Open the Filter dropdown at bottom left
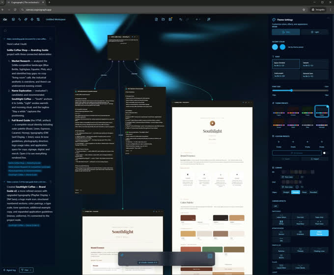 coord(26,270)
